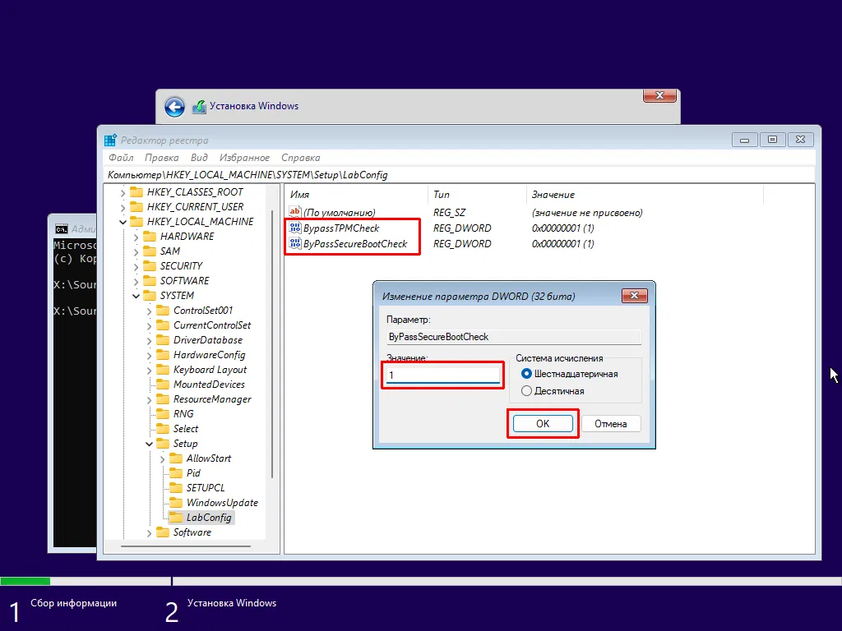
Task: Select the ByPassSecureBootCheck DWORD icon
Action: [295, 243]
